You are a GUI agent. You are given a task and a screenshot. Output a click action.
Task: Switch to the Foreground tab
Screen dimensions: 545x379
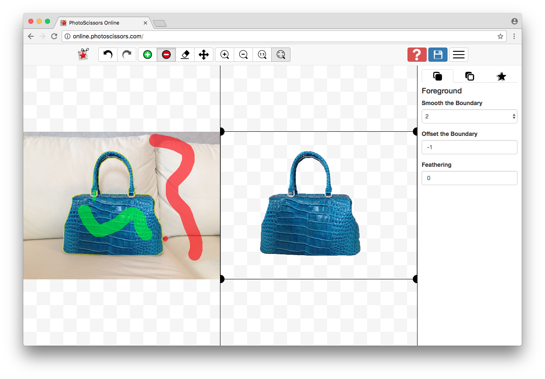point(437,76)
